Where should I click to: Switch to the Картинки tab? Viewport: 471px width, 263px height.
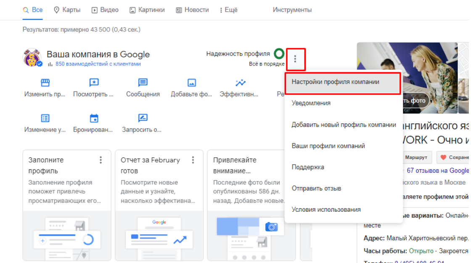(147, 10)
